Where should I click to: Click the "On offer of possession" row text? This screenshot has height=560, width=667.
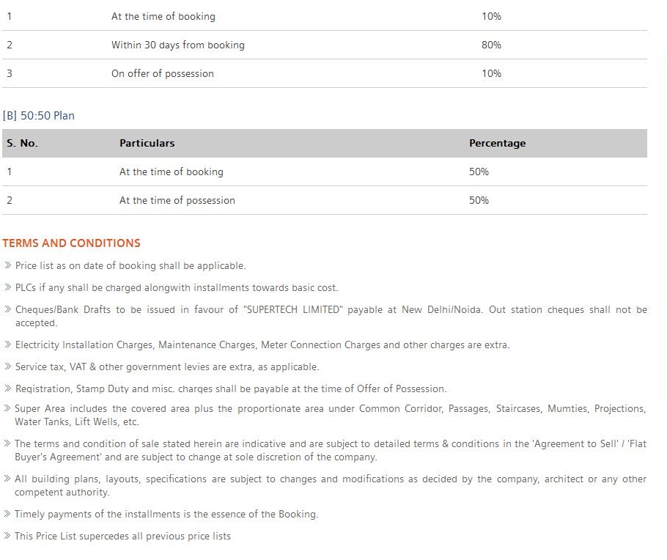(x=163, y=74)
